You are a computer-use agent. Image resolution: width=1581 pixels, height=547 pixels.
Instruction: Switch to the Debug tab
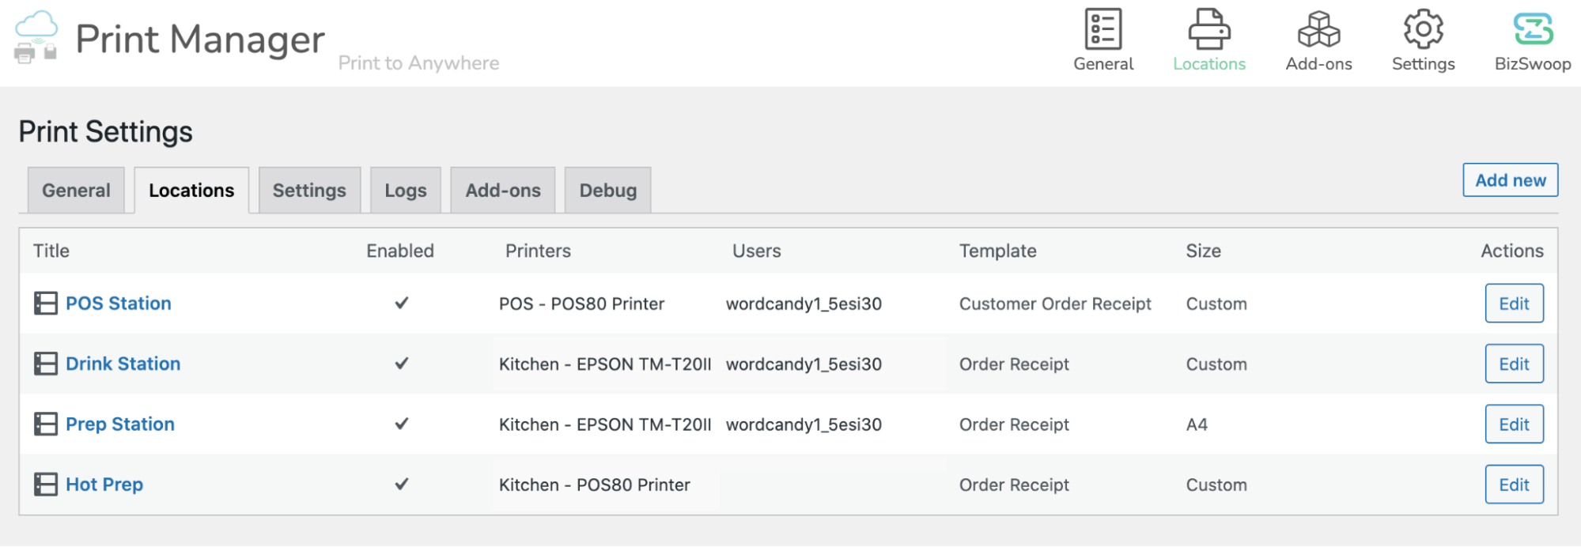coord(607,190)
